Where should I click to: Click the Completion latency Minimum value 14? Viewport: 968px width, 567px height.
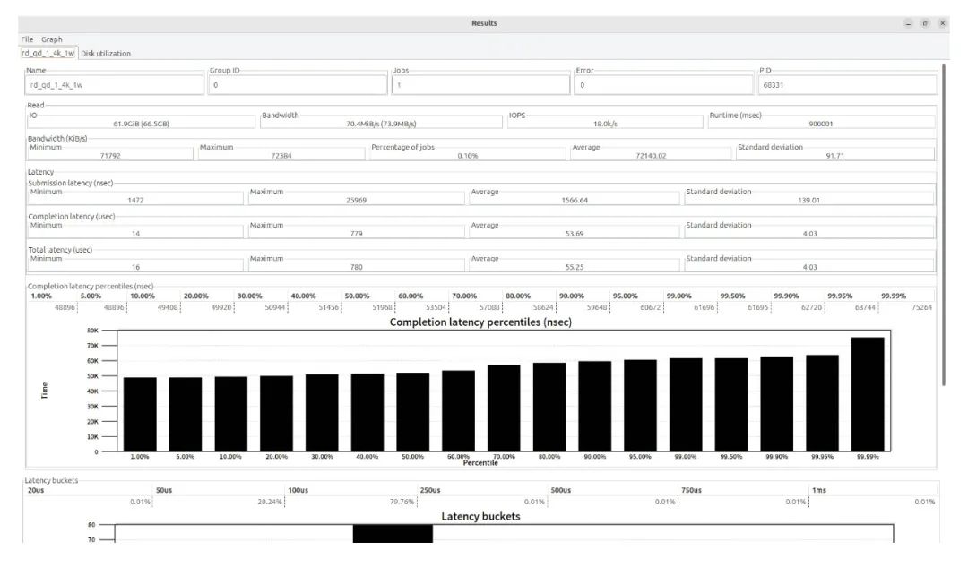click(135, 234)
